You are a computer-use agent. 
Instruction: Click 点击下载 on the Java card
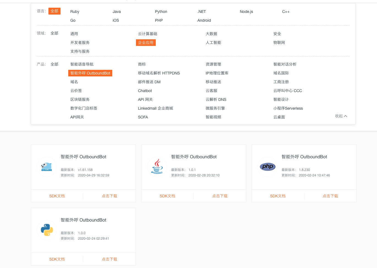click(x=220, y=196)
